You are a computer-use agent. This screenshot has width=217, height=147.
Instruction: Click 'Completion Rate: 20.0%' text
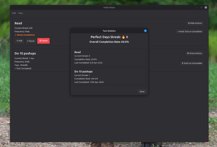(85, 59)
